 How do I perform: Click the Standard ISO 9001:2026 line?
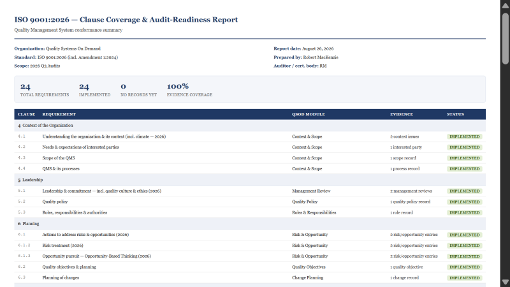pos(66,57)
